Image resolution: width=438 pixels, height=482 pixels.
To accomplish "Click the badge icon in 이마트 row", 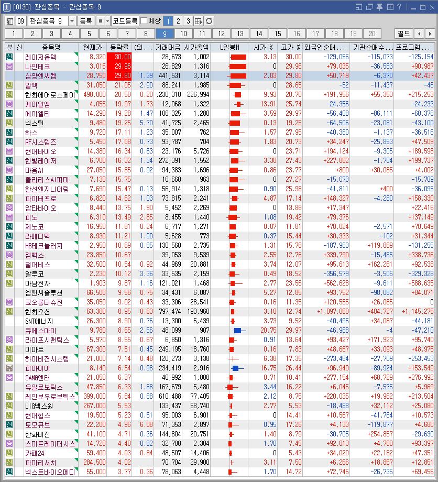I will [9, 349].
